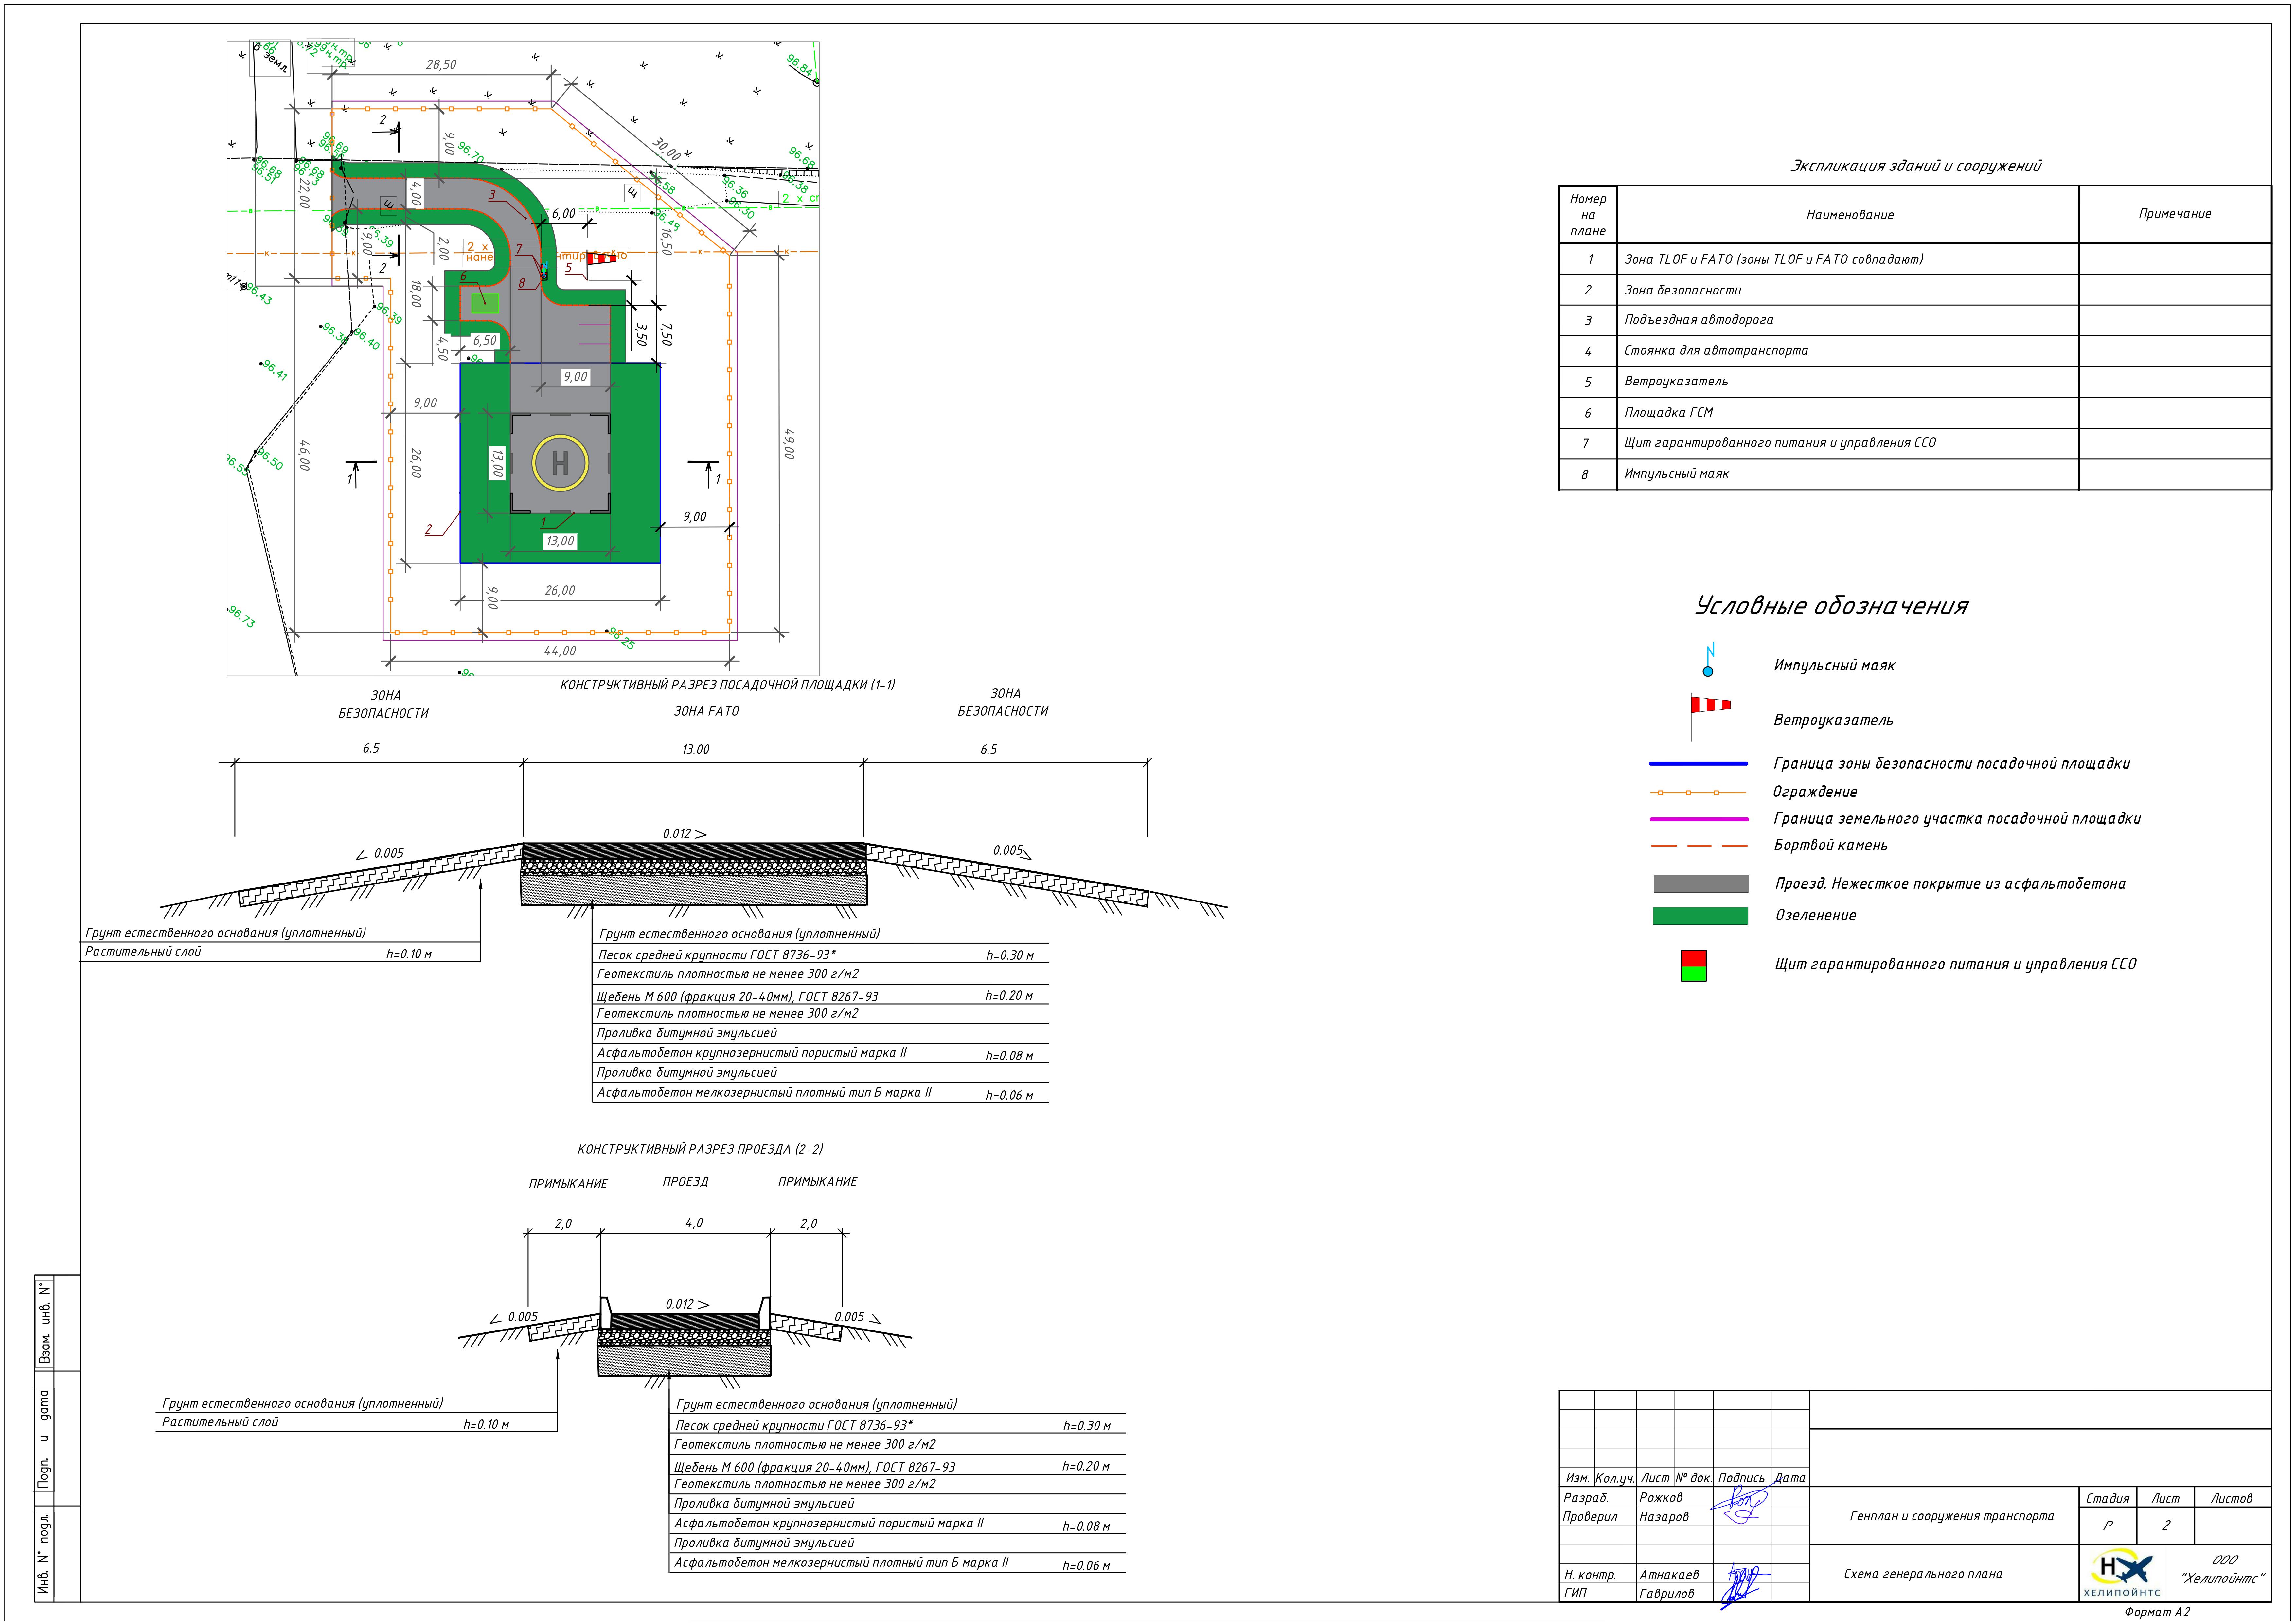Select legend label Граница земельного участка посадочной площадки
This screenshot has height=1624, width=2296.
[x=1957, y=819]
